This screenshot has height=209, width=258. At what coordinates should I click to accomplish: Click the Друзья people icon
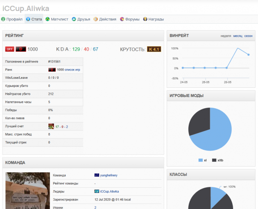pos(74,19)
